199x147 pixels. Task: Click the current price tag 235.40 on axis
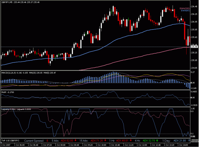pos(194,47)
